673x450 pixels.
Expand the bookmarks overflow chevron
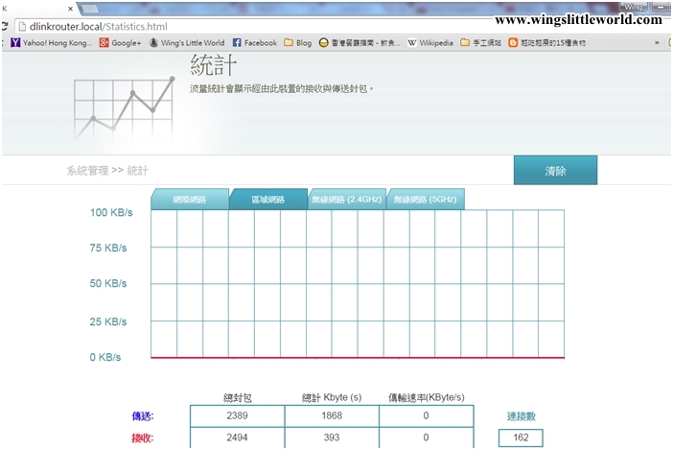(657, 43)
